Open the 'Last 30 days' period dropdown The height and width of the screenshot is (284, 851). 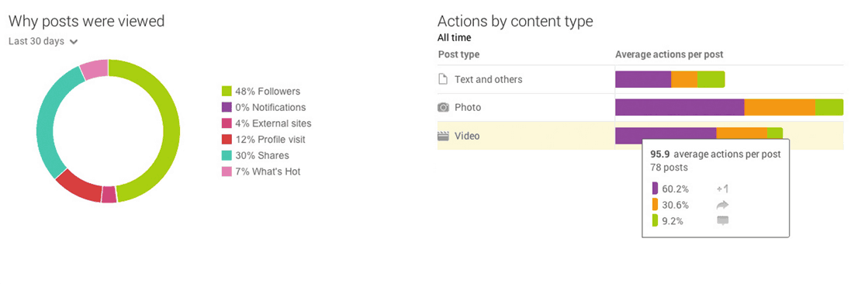[x=43, y=41]
